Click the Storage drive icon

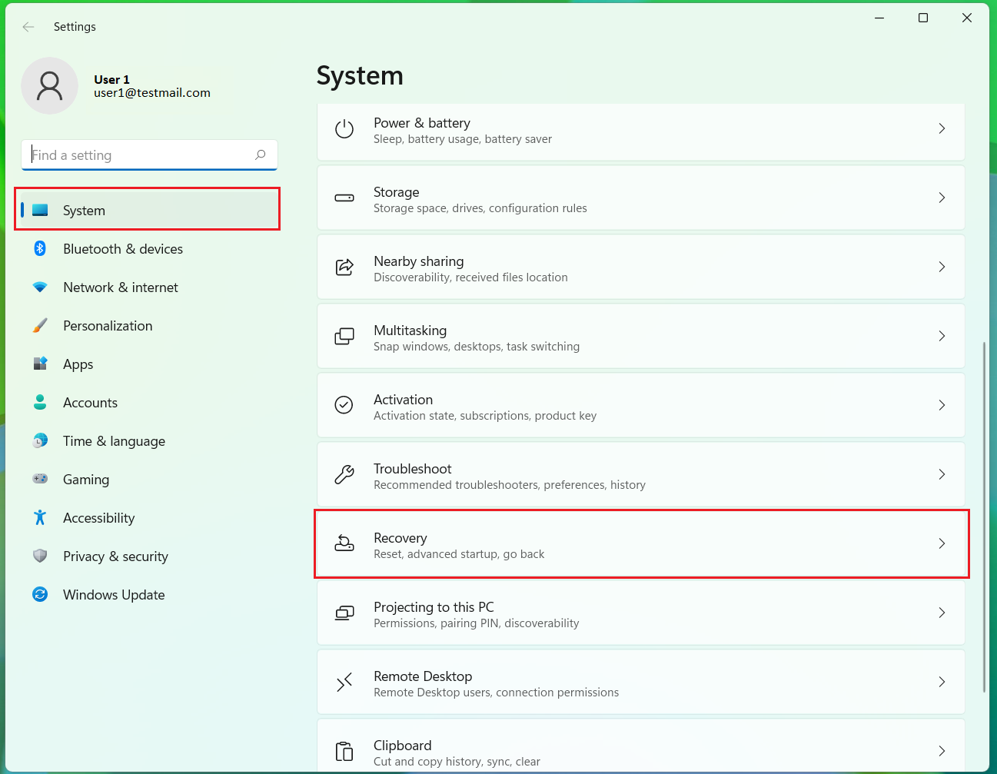pos(344,198)
